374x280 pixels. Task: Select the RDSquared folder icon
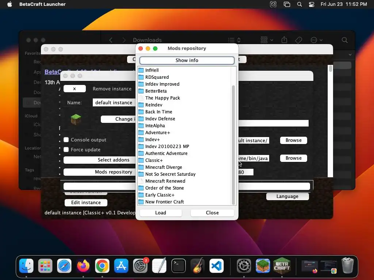click(141, 77)
